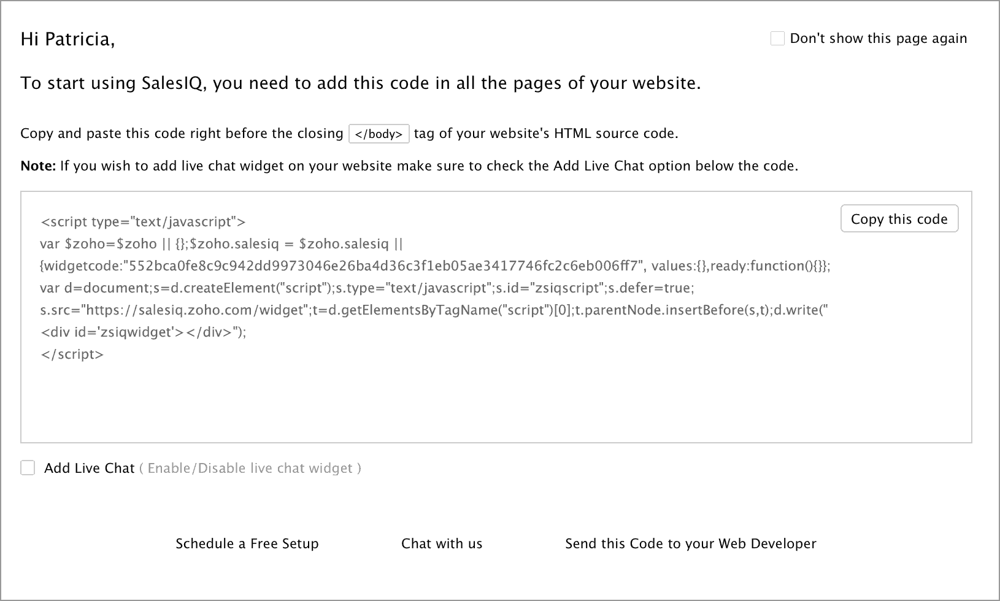
Task: Click the 'var $zoho=$zoho' code line
Action: coord(221,243)
